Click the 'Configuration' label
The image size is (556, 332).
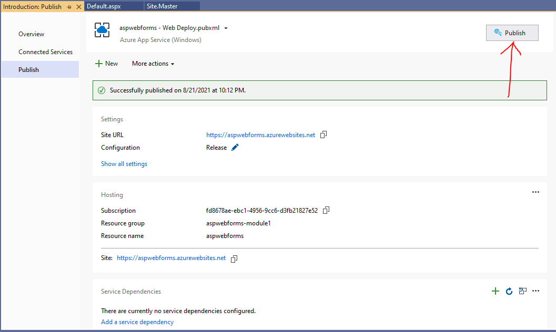tap(120, 148)
